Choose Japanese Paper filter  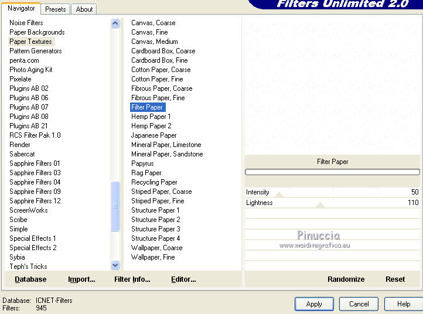click(153, 135)
